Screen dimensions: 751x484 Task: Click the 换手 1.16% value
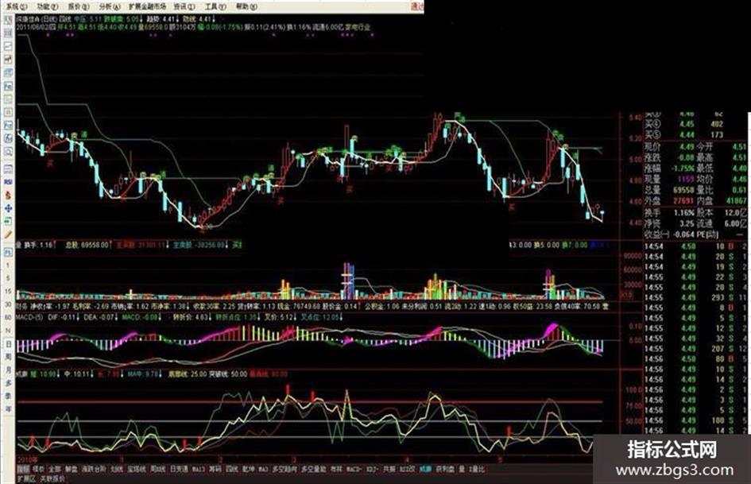[683, 213]
